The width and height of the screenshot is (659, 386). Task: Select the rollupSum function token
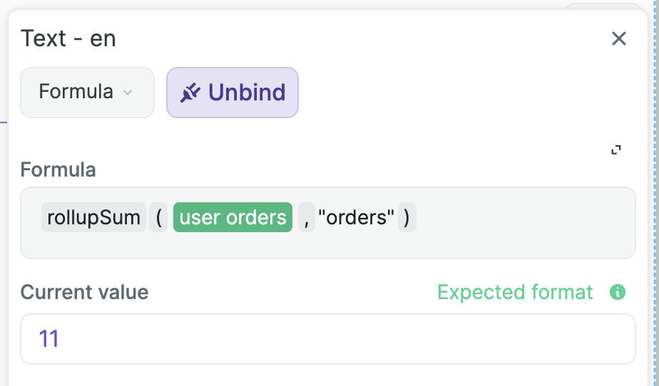[93, 218]
